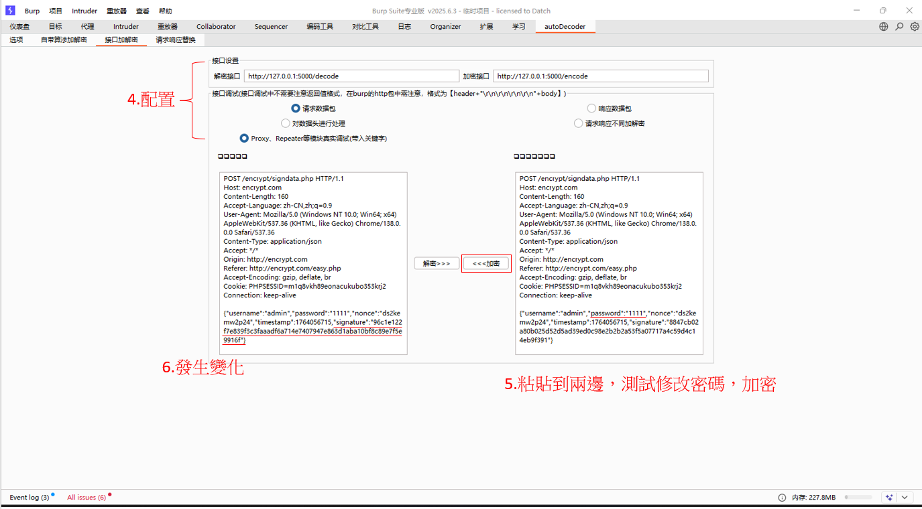Open Event log (3) in status bar
This screenshot has height=509, width=922.
tap(30, 498)
